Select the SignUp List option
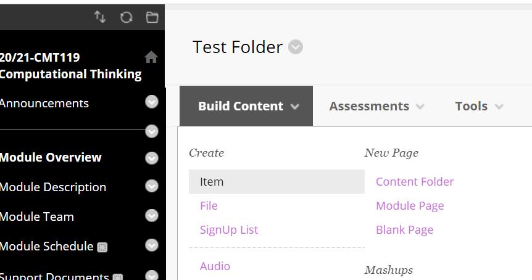Viewport: 532px width, 280px height. point(229,230)
